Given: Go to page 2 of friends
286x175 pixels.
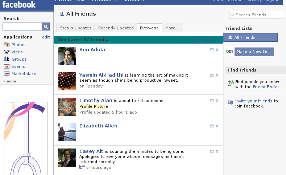Looking at the screenshot, I should [198, 40].
